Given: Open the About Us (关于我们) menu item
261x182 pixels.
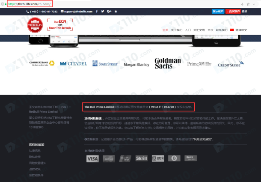Looking at the screenshot, I should tap(177, 30).
